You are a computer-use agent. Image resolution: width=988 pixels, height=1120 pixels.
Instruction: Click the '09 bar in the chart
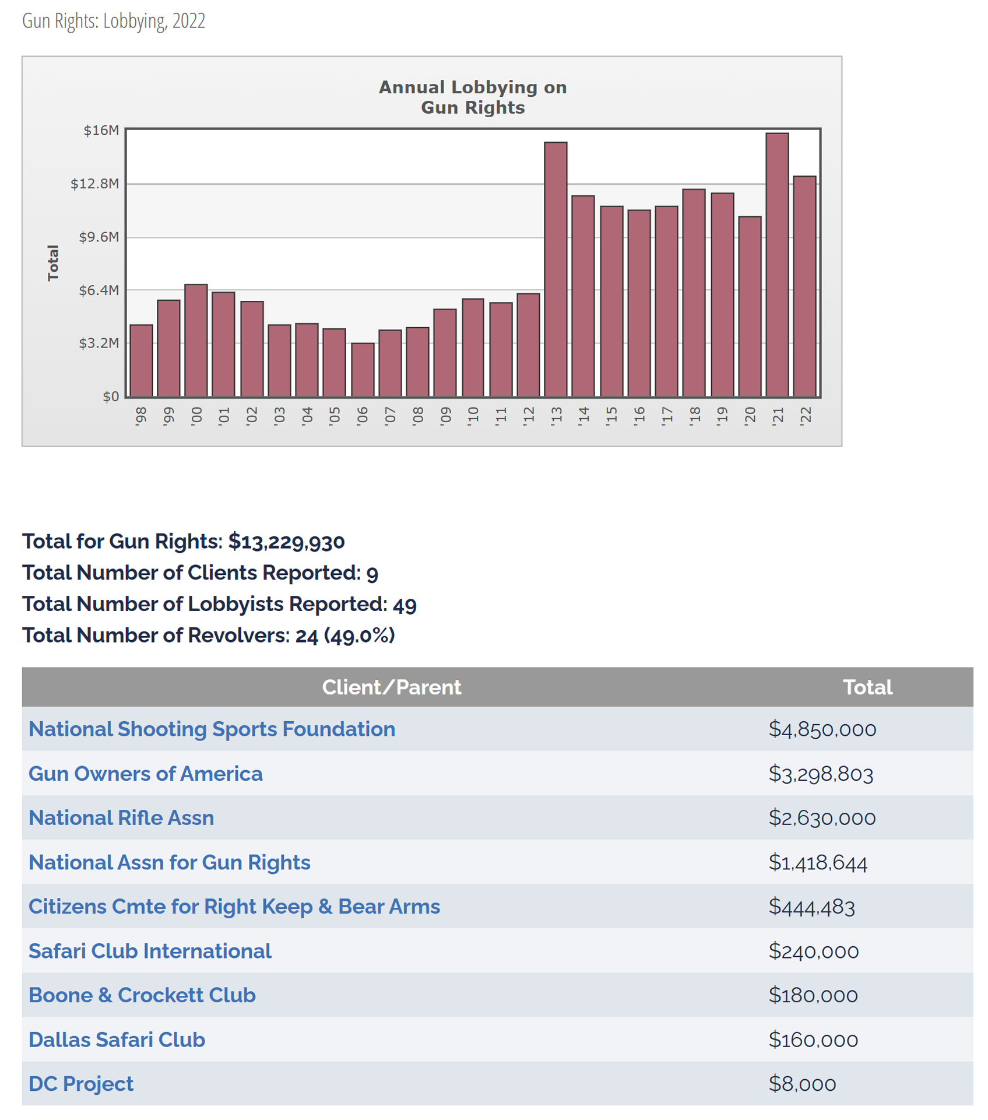coord(445,353)
